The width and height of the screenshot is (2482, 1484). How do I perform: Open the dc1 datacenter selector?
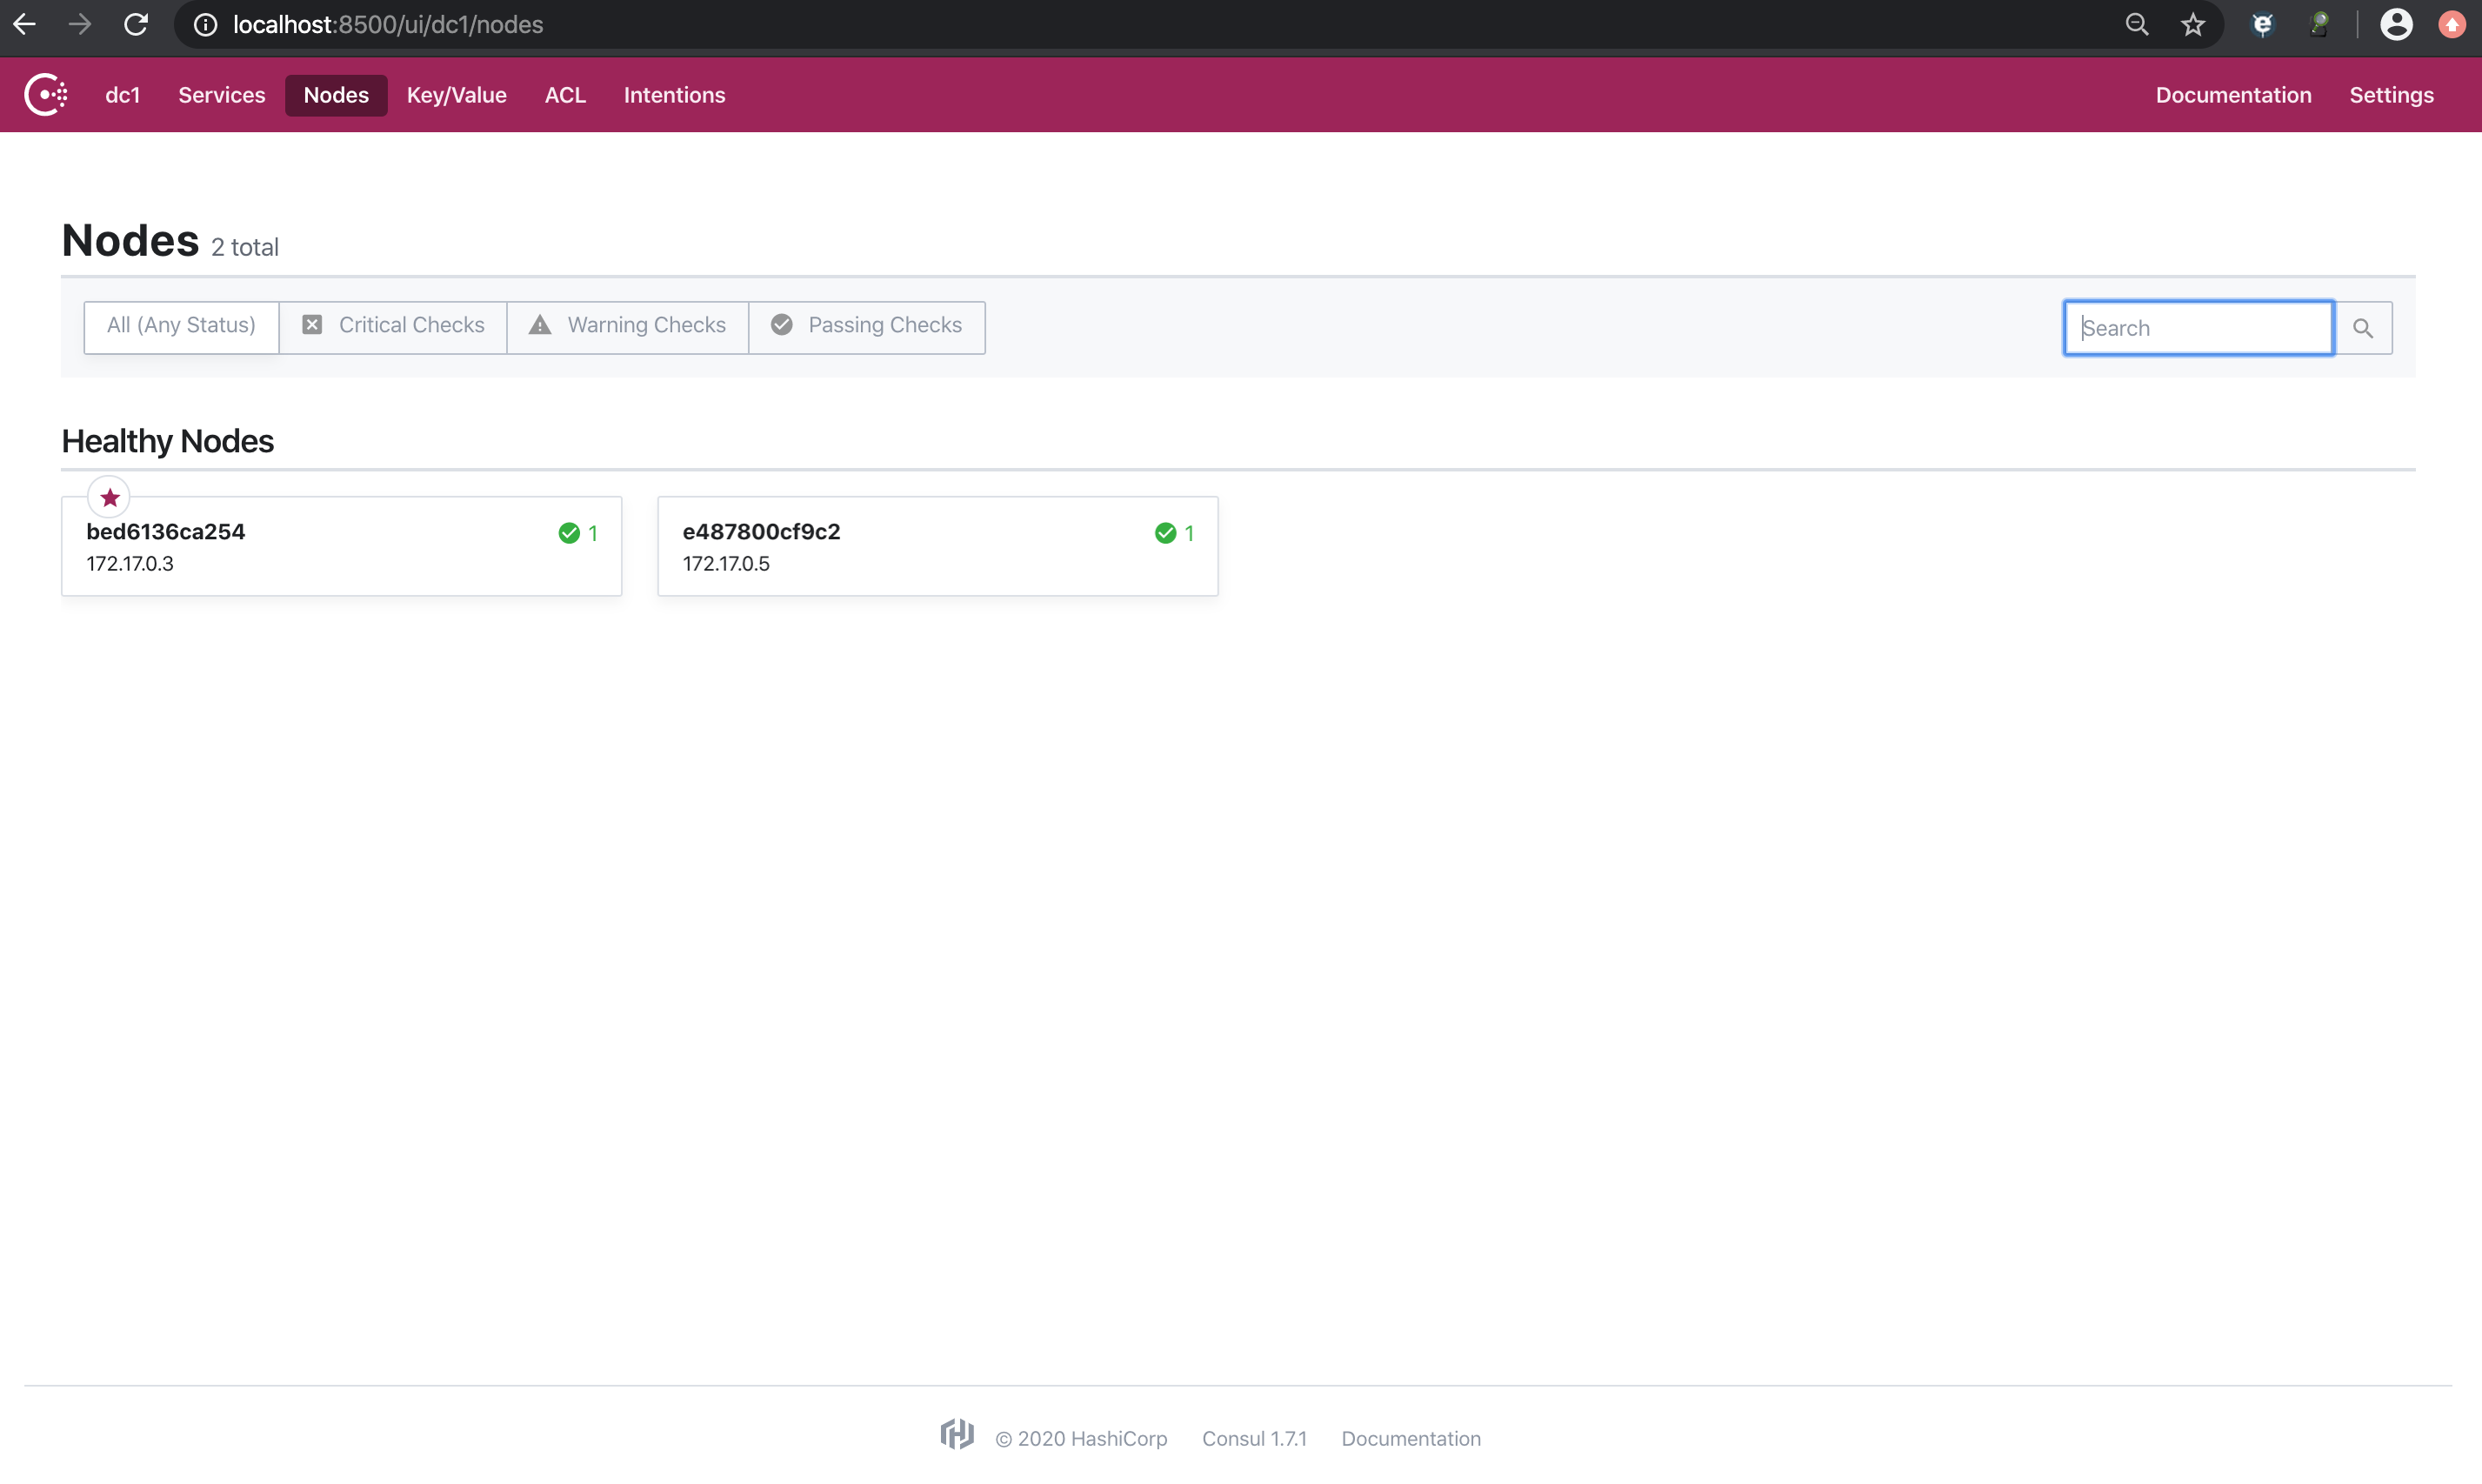click(x=122, y=95)
